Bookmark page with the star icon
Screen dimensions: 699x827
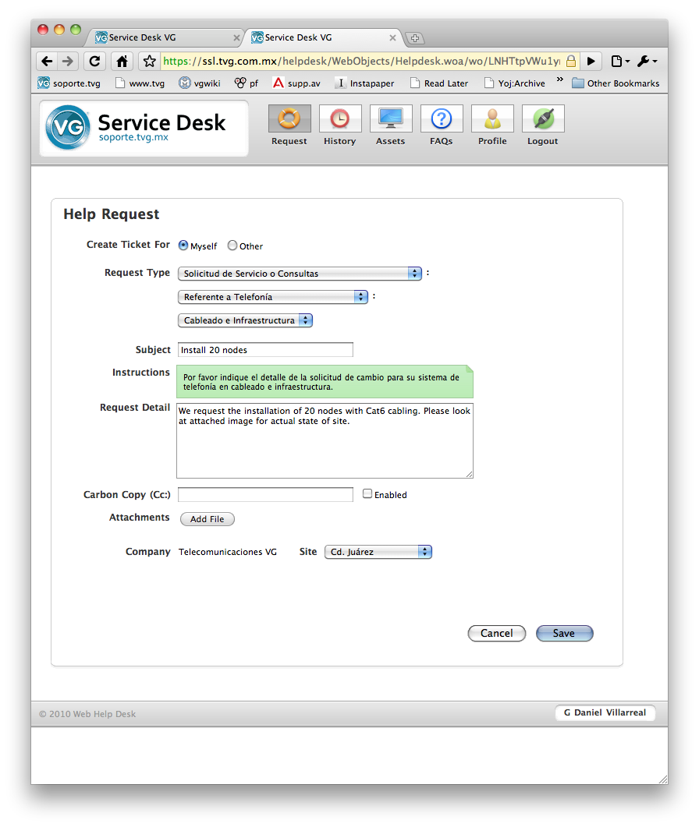(x=150, y=61)
